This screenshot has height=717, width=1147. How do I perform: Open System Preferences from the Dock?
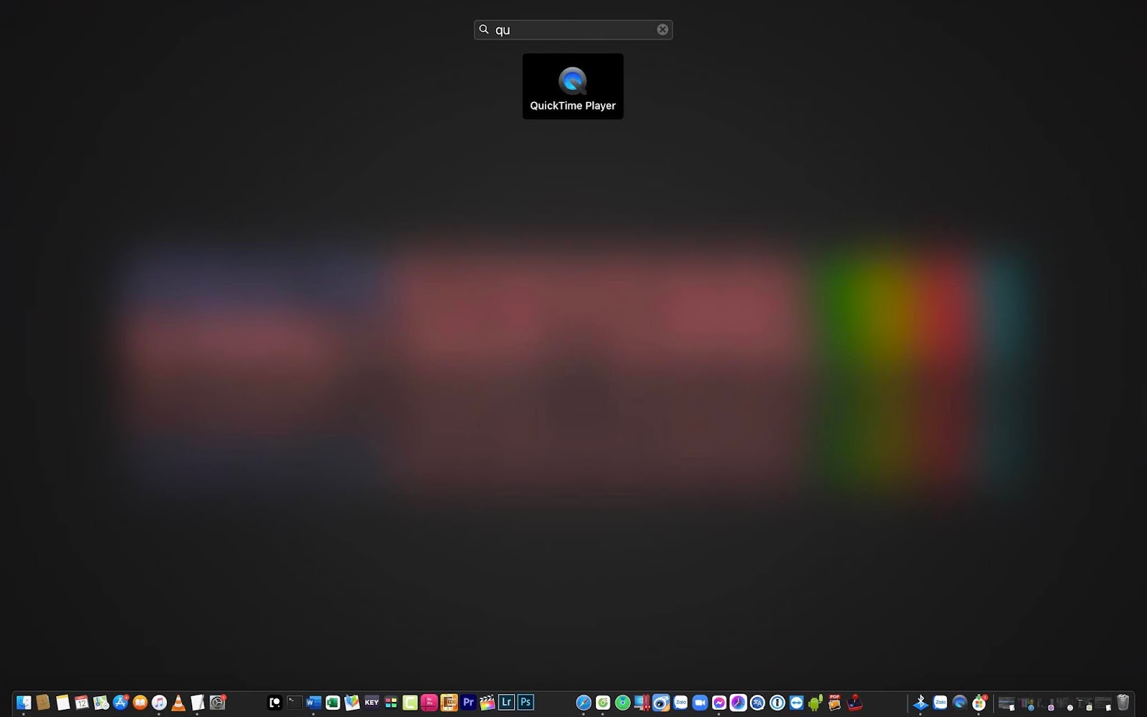[x=217, y=703]
